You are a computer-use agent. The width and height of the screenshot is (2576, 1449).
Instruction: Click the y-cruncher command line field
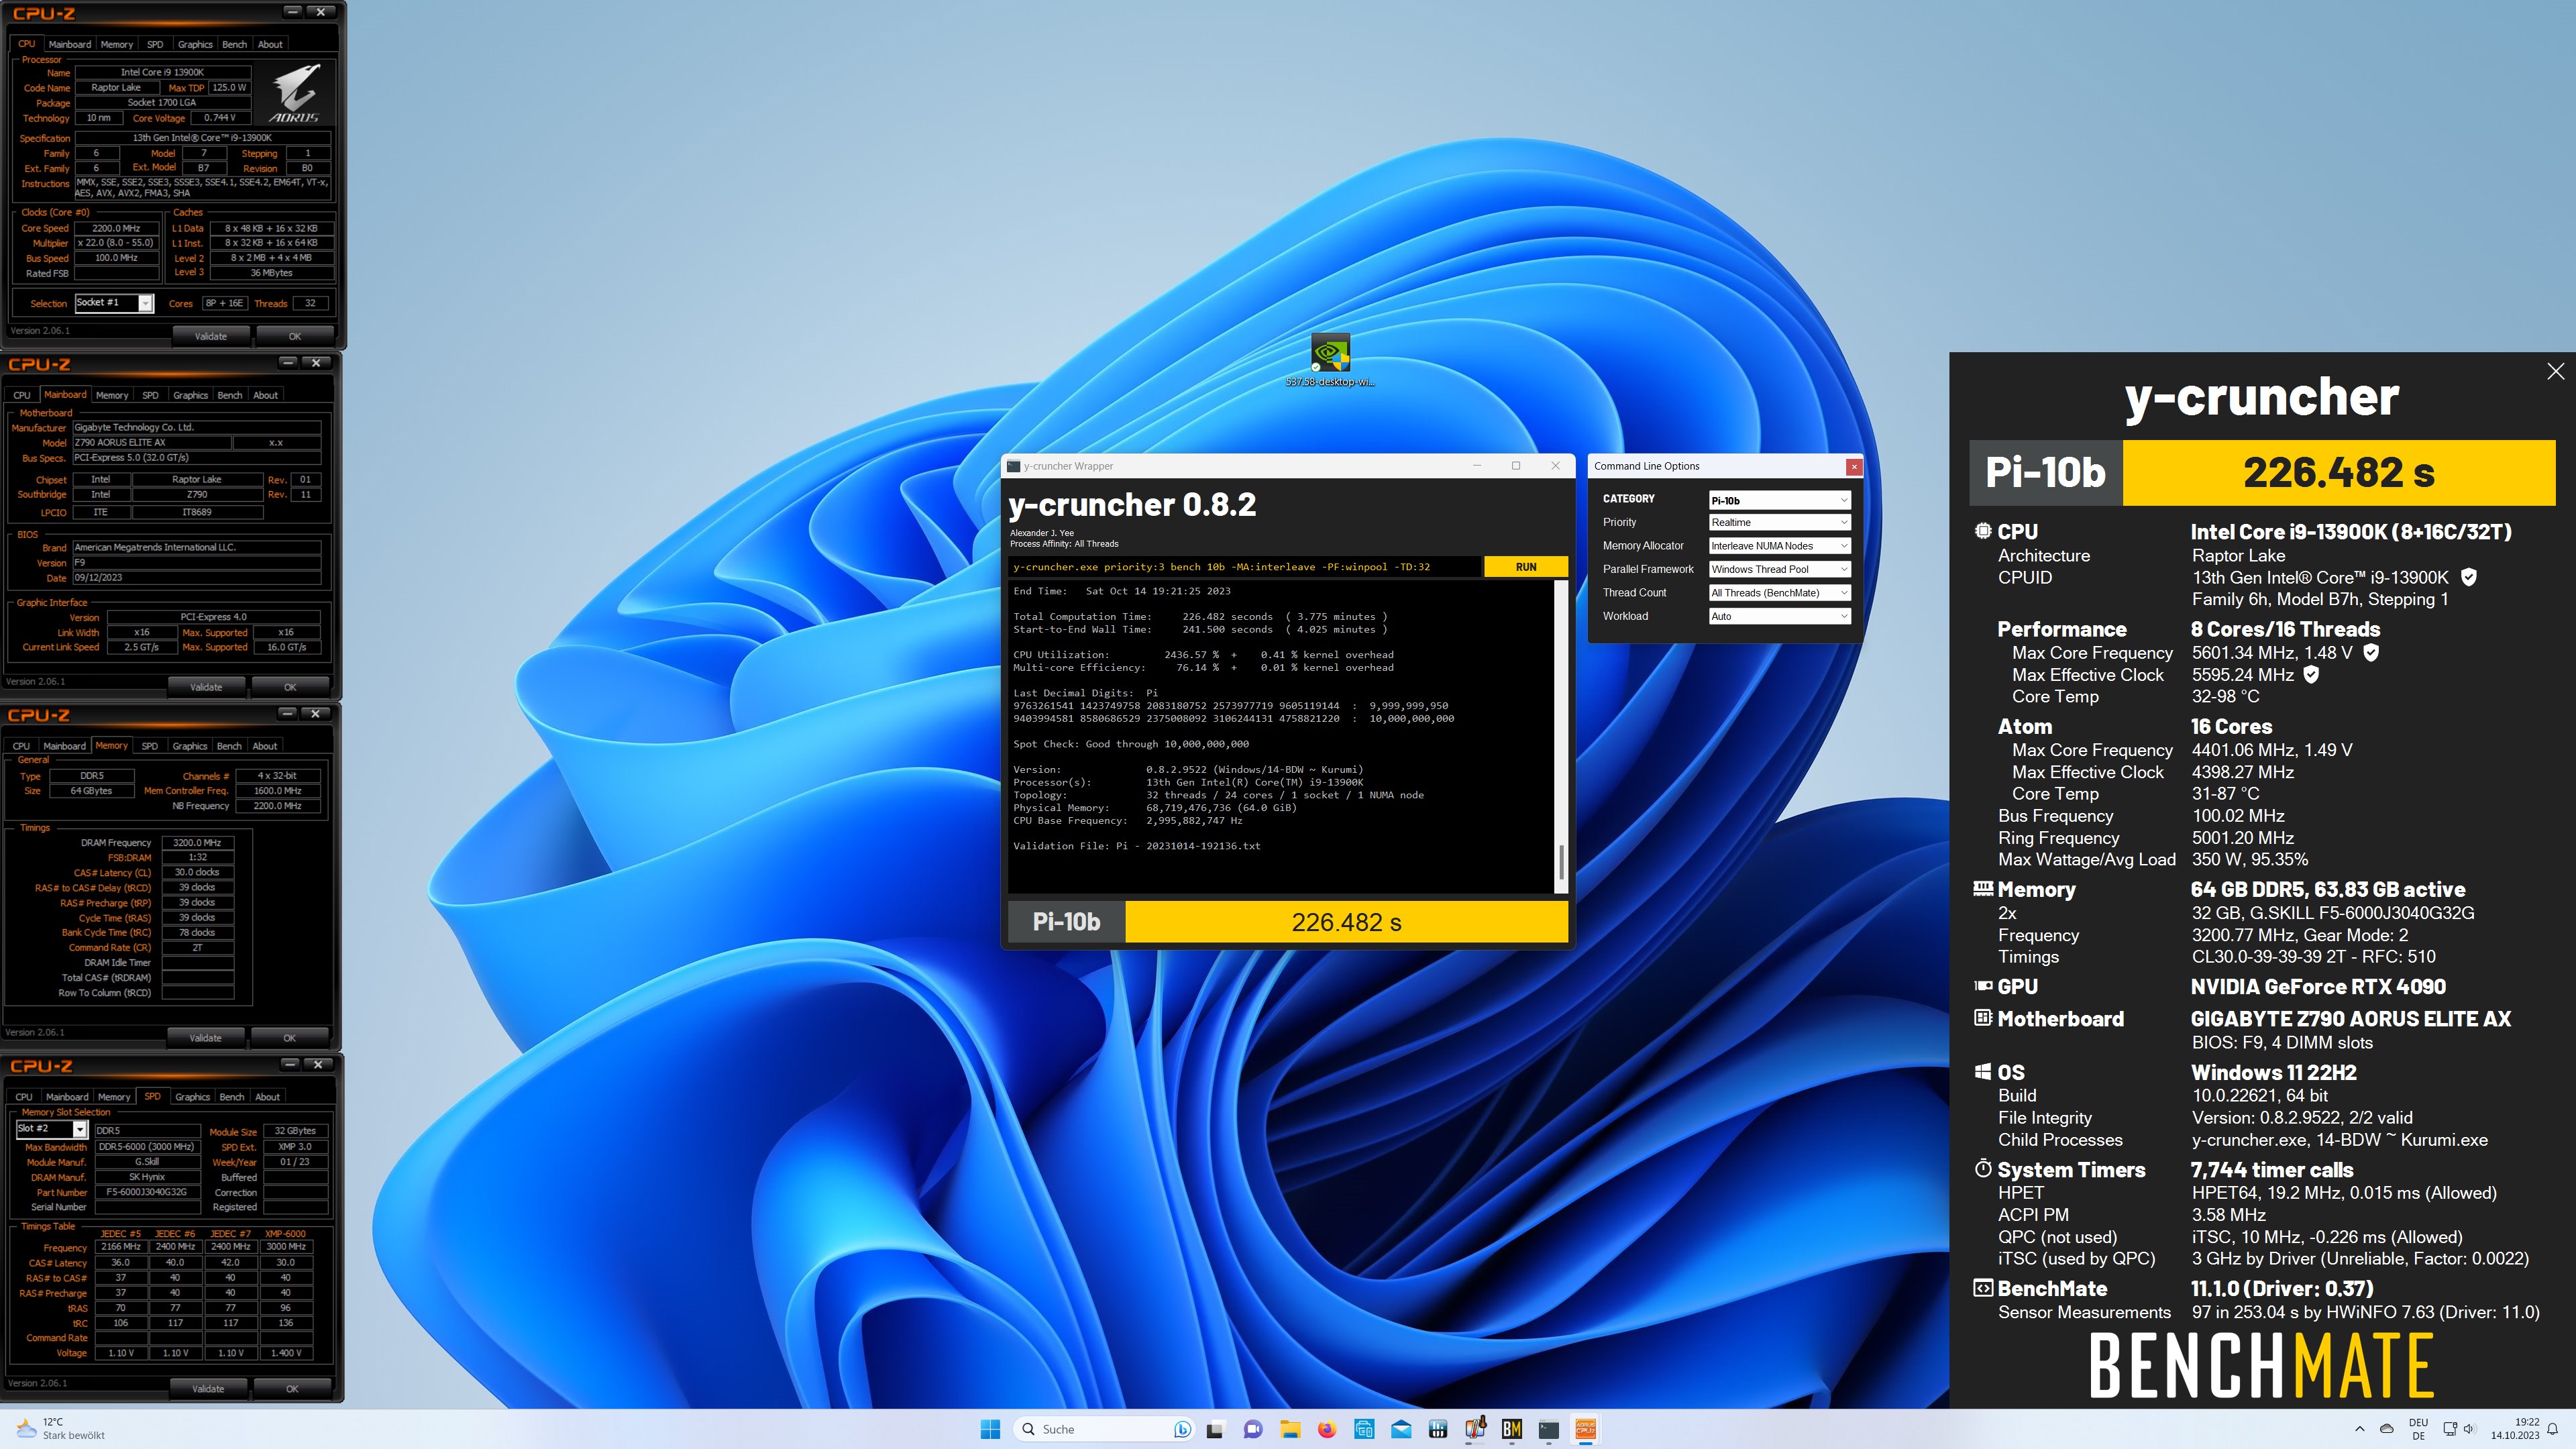[1244, 567]
